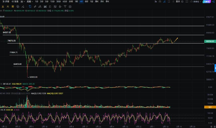Image resolution: width=216 pixels, height=128 pixels.
Task: Click the 60000.00 low price marker
Action: tap(32, 77)
